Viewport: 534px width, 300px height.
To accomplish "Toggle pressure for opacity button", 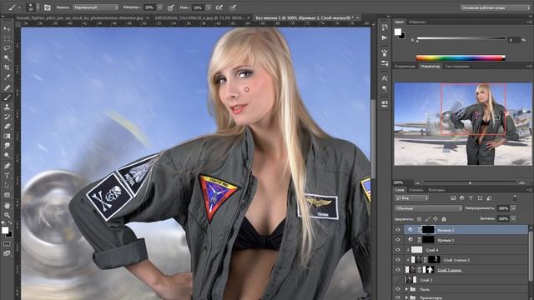I will tap(170, 7).
